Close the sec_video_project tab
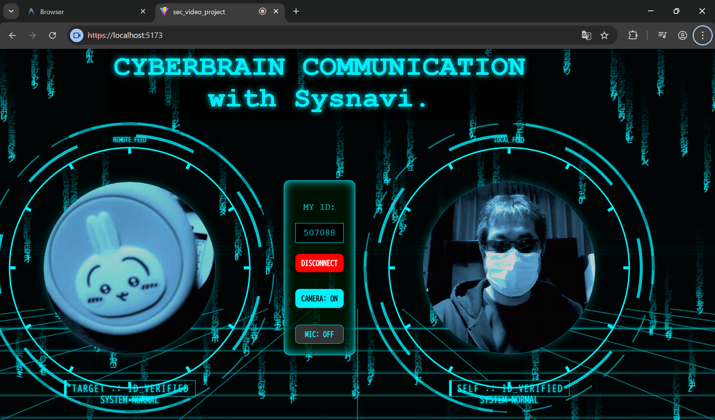Viewport: 715px width, 420px height. coord(276,11)
